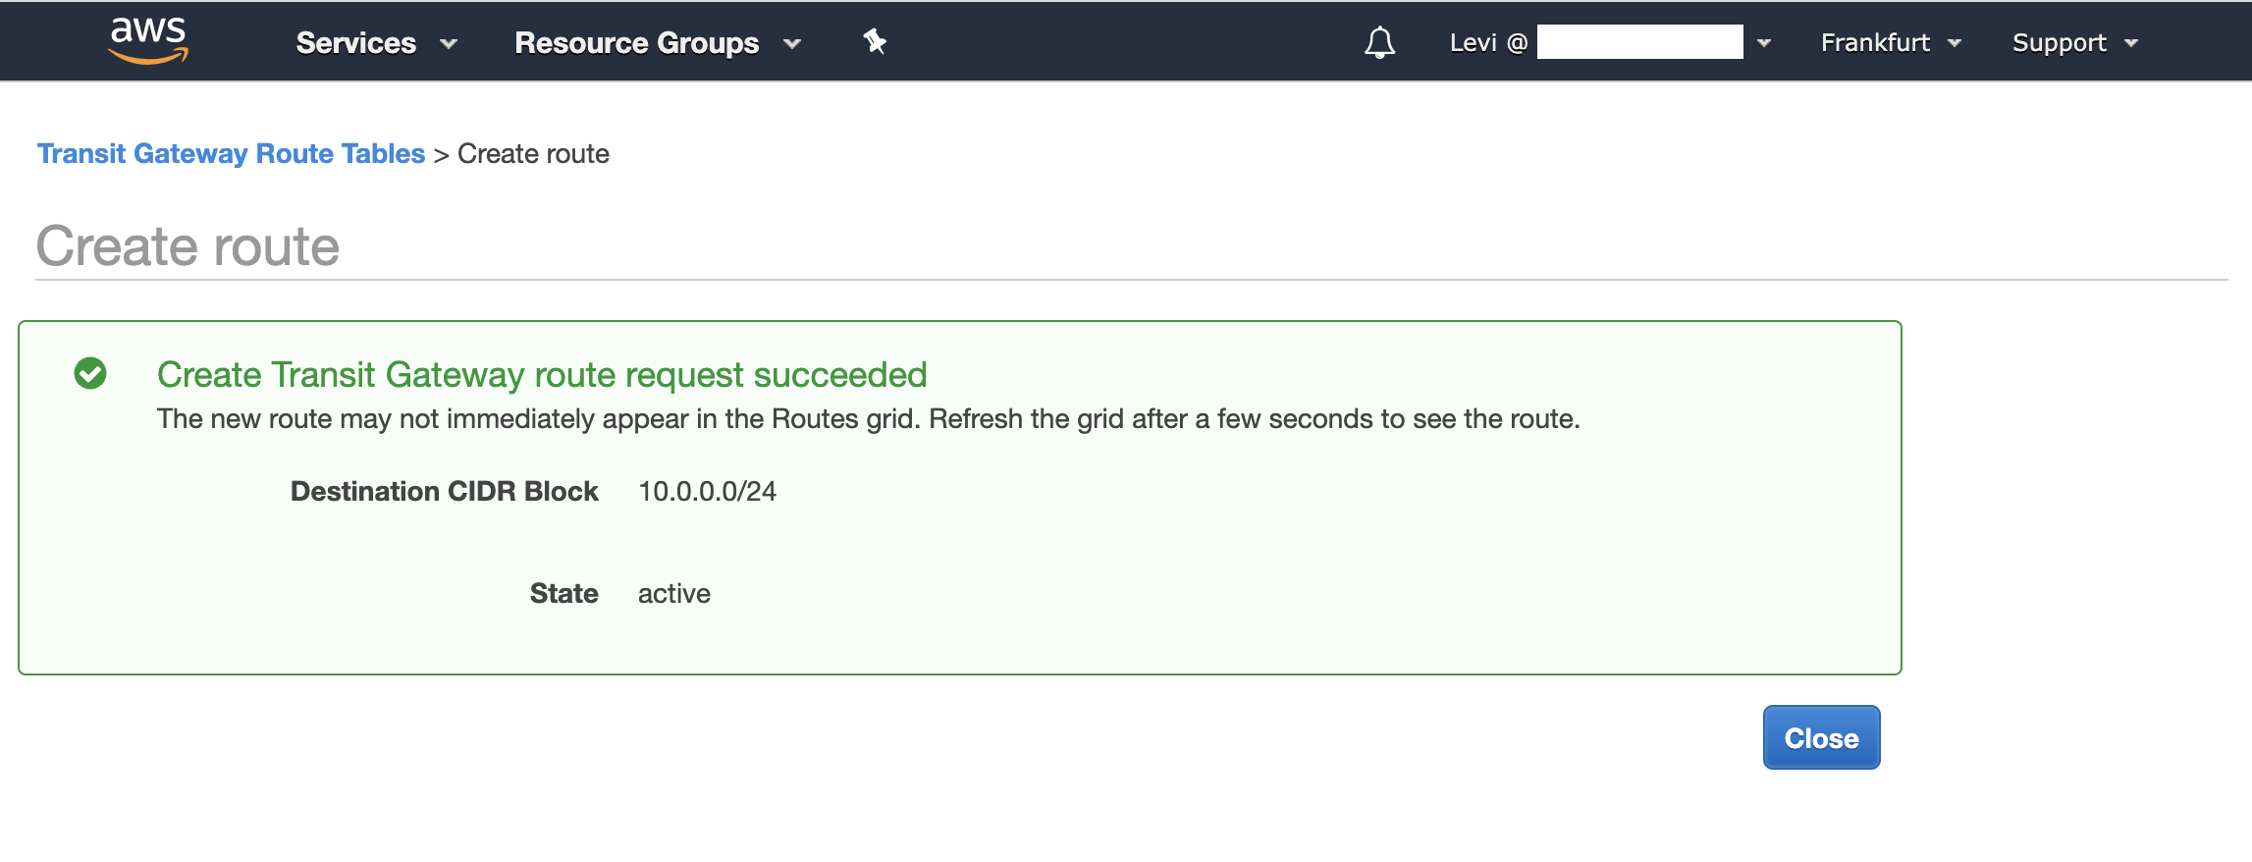Click the Services dropdown chevron
The height and width of the screenshot is (862, 2252).
click(448, 45)
